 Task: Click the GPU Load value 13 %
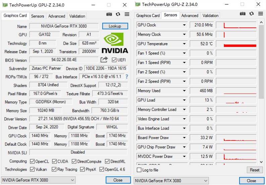(202, 100)
